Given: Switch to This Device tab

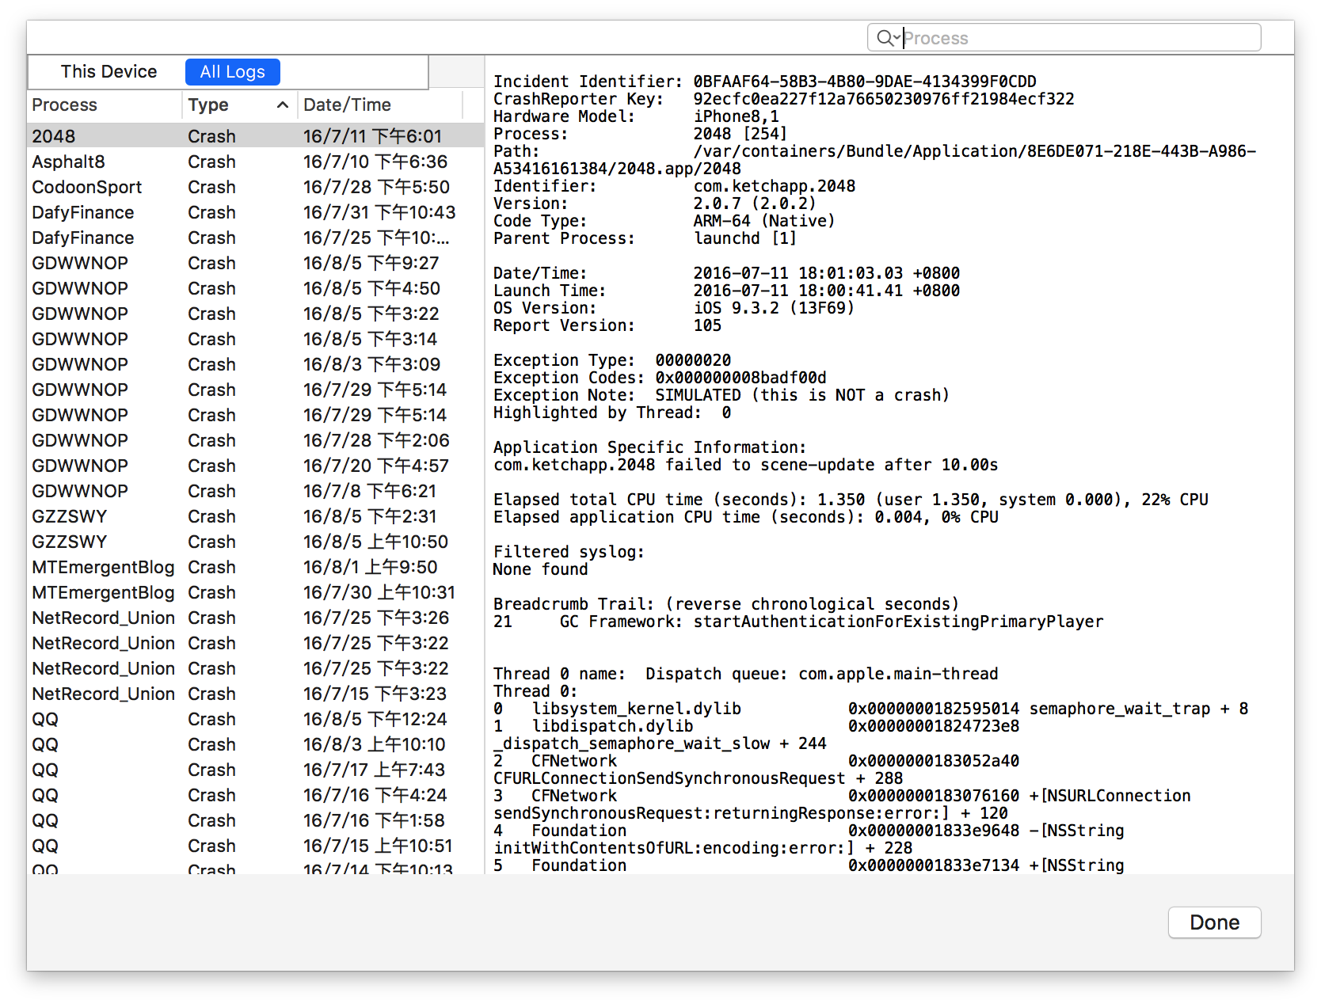Looking at the screenshot, I should coord(108,72).
